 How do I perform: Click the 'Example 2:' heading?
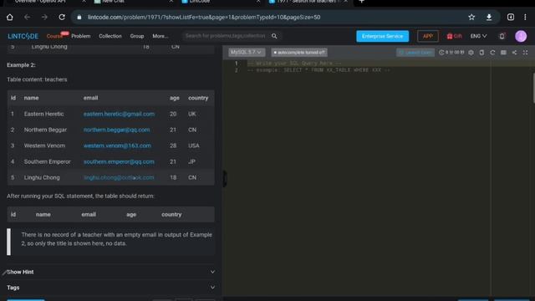21,65
